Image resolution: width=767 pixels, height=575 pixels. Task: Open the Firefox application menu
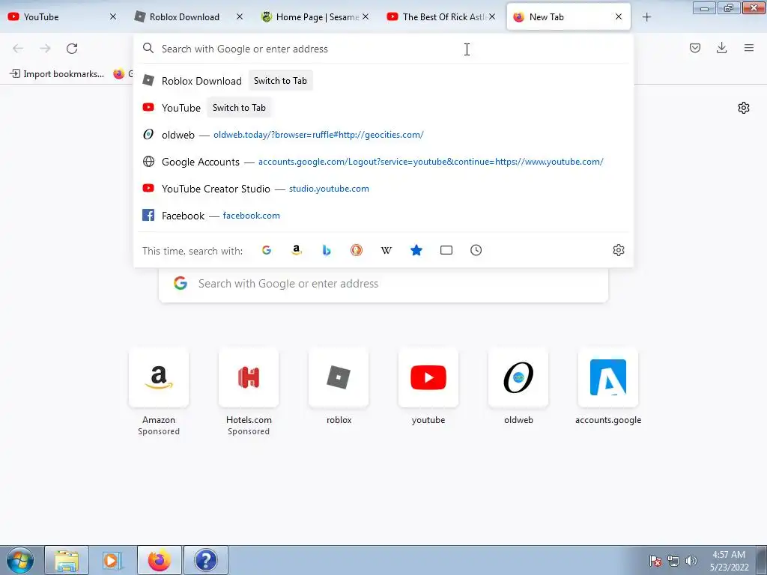point(749,48)
